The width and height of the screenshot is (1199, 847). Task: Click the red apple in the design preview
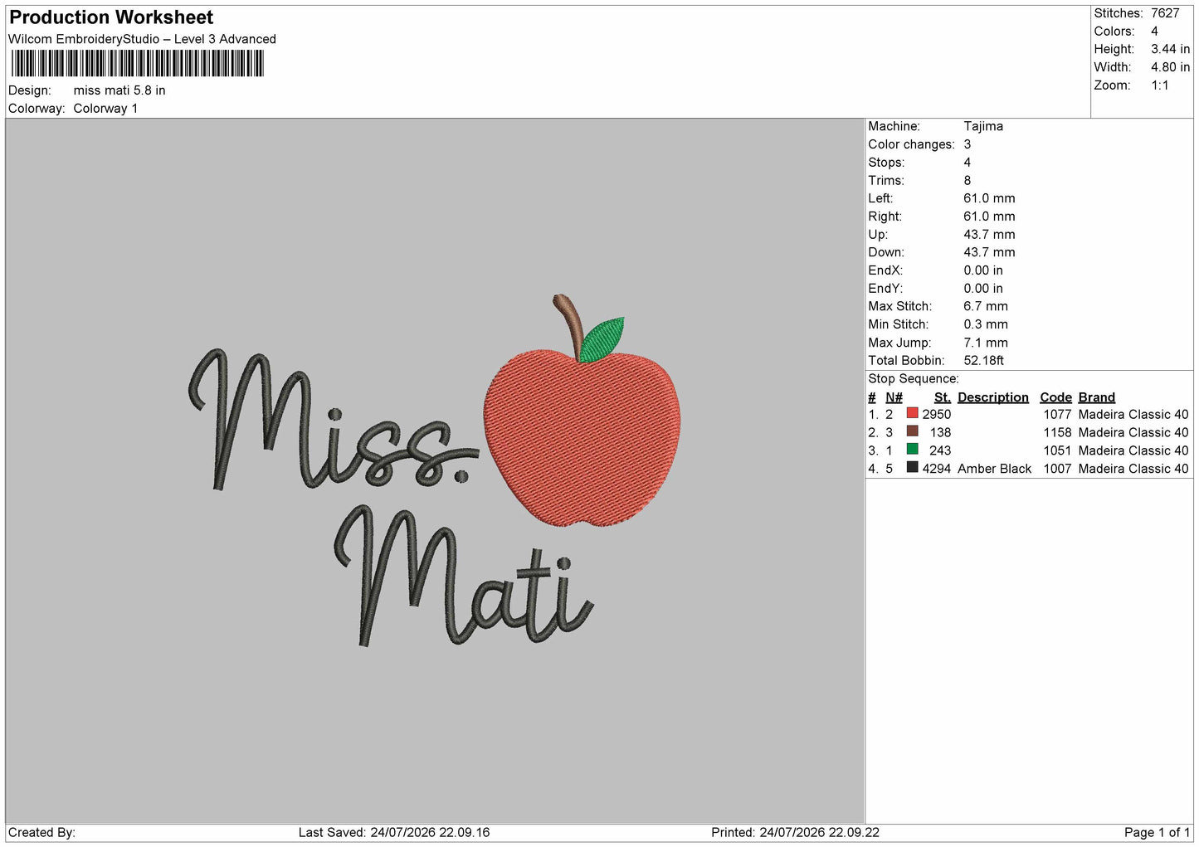click(x=582, y=437)
